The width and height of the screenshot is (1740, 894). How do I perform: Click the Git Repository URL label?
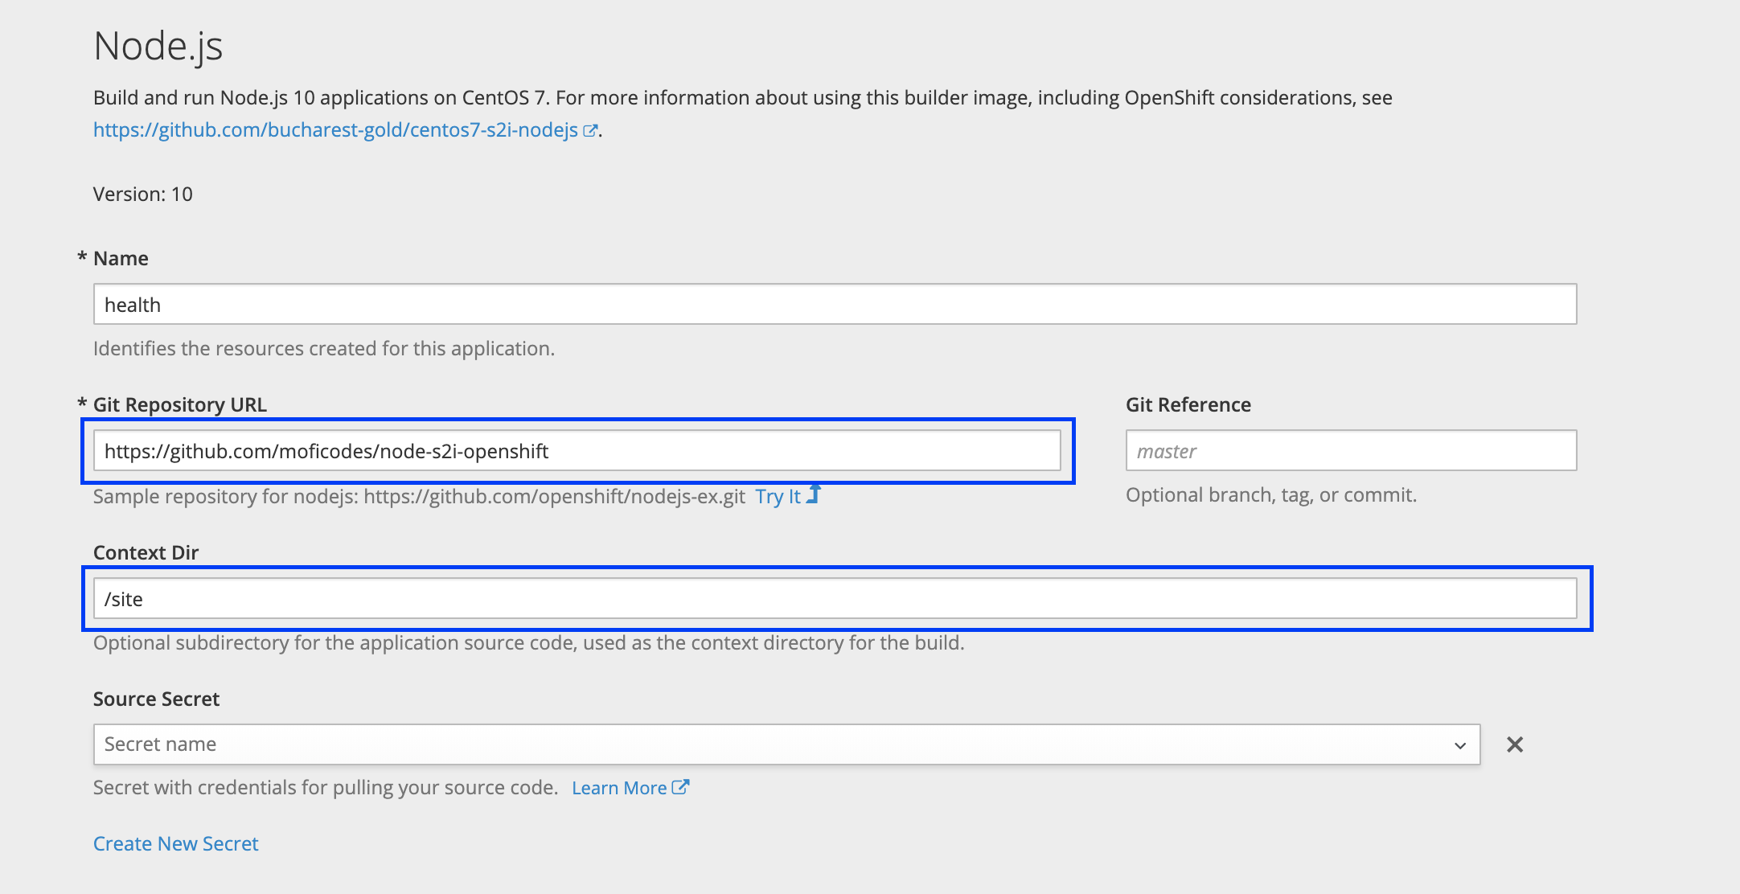click(180, 405)
